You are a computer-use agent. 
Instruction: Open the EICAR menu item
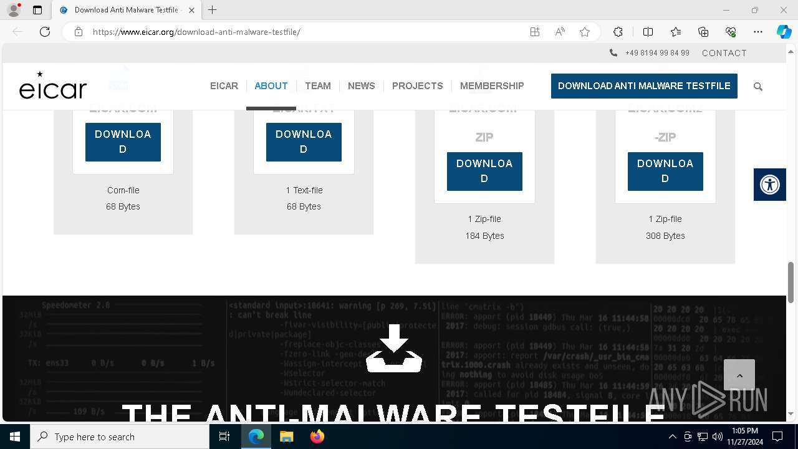coord(224,86)
